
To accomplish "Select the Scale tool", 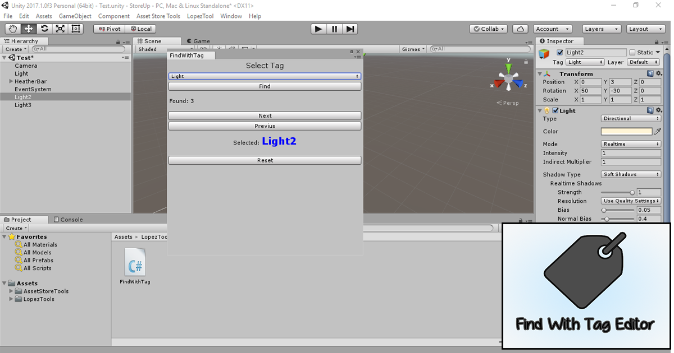I will coord(60,29).
